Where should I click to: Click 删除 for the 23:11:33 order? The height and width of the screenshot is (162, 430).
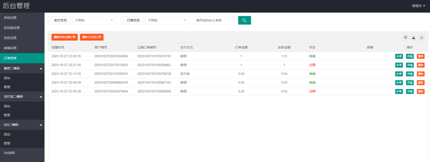(x=421, y=74)
